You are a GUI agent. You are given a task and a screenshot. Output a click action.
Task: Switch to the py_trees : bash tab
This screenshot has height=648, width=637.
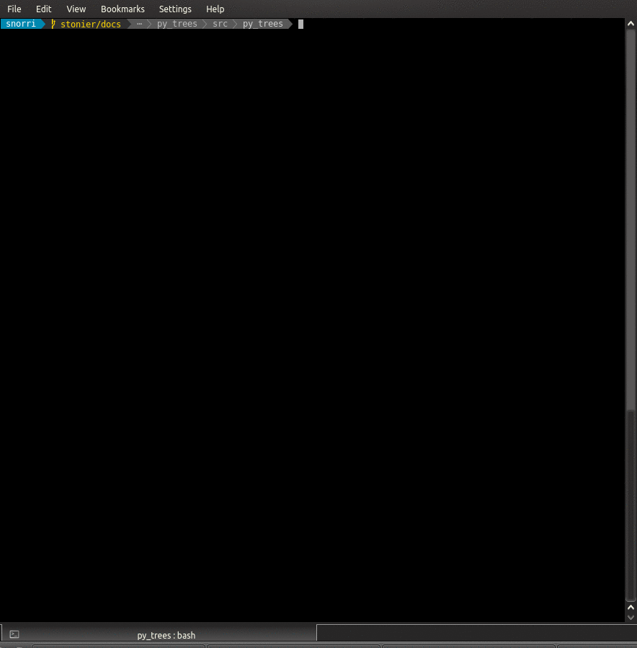coord(166,635)
